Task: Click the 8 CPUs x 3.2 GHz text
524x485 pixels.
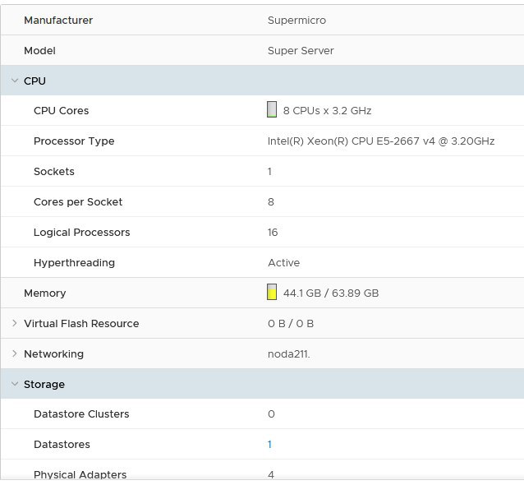Action: 327,111
